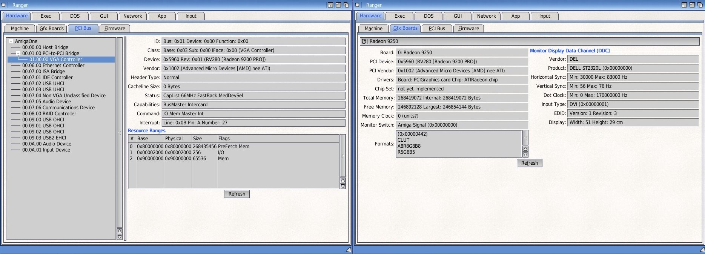Image resolution: width=705 pixels, height=254 pixels.
Task: Select A8R8G8B8 in the Formats list
Action: (409, 146)
